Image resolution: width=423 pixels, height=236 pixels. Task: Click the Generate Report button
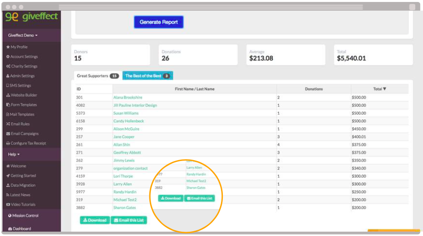[x=159, y=22]
